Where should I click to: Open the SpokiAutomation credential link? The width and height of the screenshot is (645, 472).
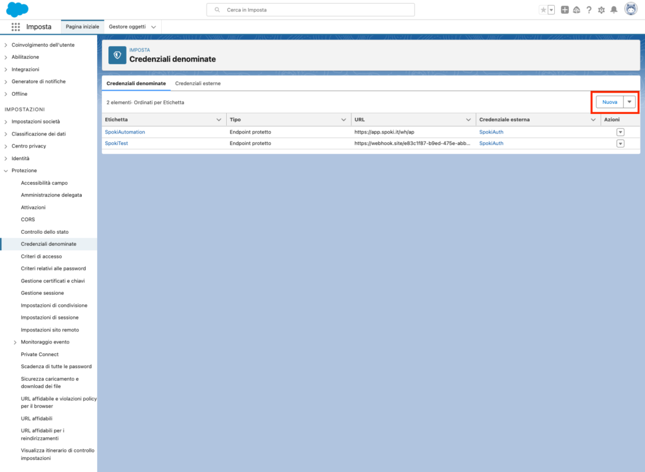(x=125, y=132)
